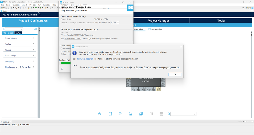Open the Project menu
Screen dimensions: 254x135
[32, 5]
